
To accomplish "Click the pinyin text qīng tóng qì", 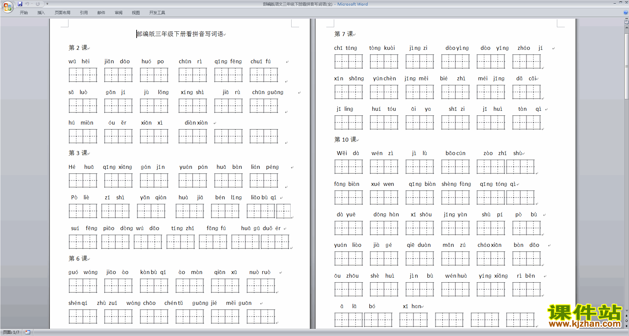I will pyautogui.click(x=498, y=184).
